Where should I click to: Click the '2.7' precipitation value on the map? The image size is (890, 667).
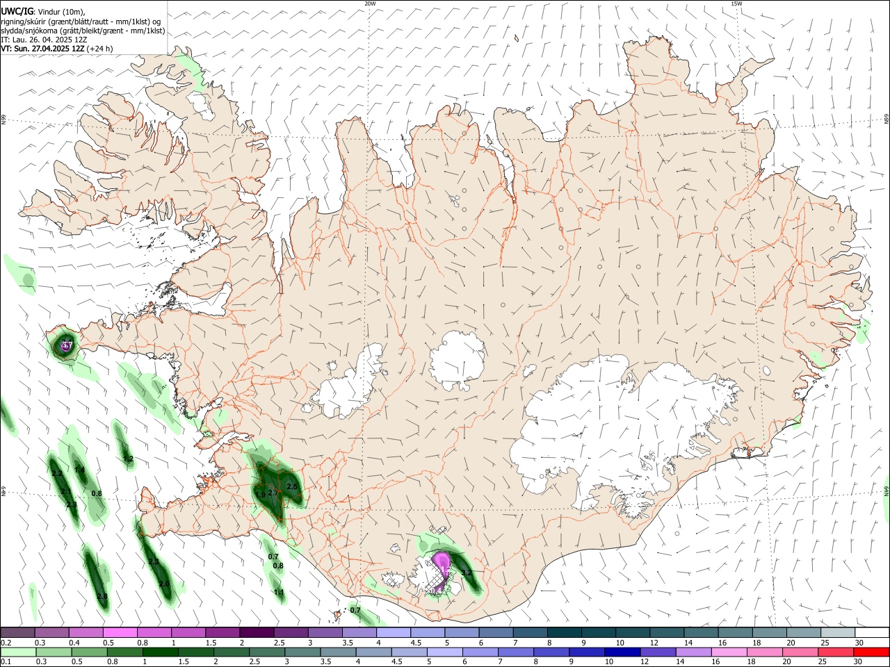tap(273, 493)
